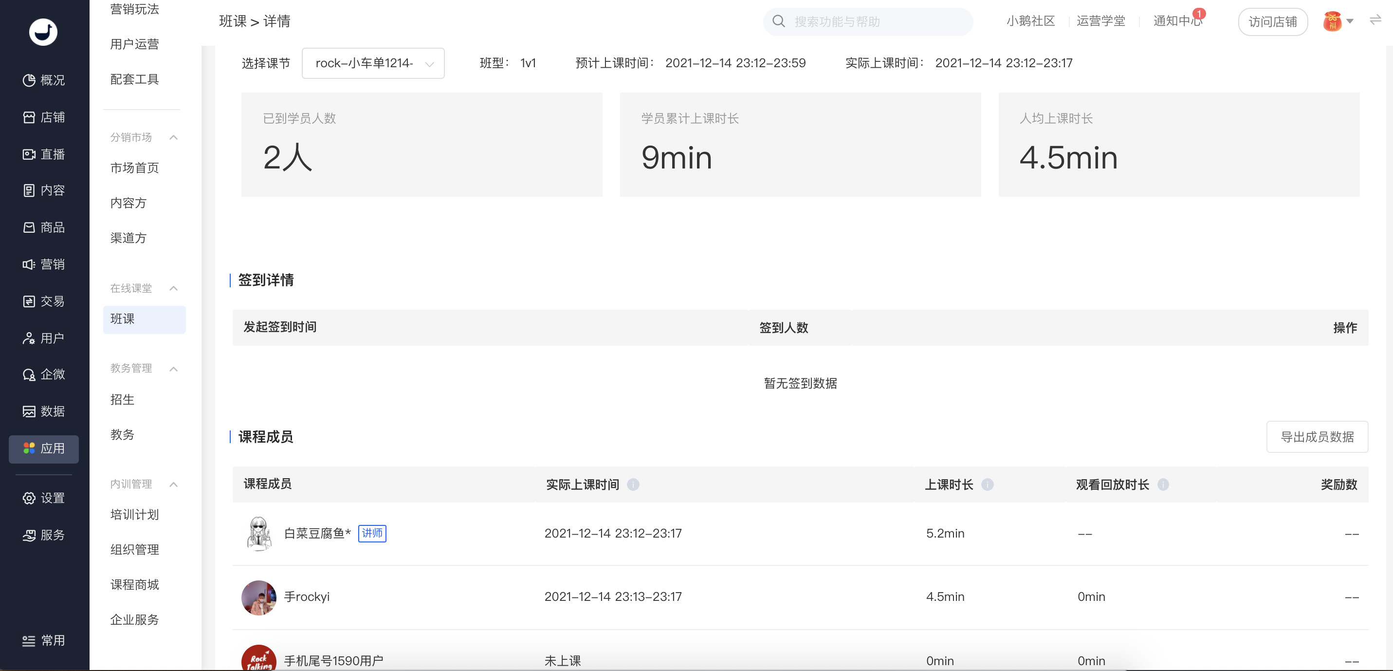Collapse the 分销市场 section chevron
Image resolution: width=1393 pixels, height=671 pixels.
(174, 137)
